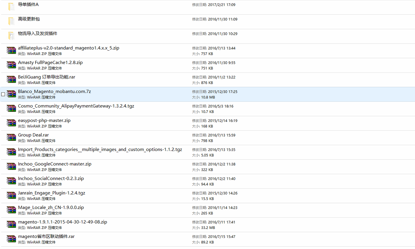Screen dimensions: 415x249
Task: Click the size value 15.5 KB
Action: pyautogui.click(x=207, y=199)
